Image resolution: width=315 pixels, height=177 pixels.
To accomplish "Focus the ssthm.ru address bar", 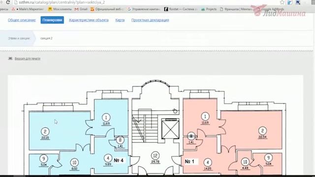I will coord(147,2).
